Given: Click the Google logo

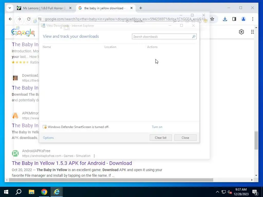Looking at the screenshot, I should 23,32.
